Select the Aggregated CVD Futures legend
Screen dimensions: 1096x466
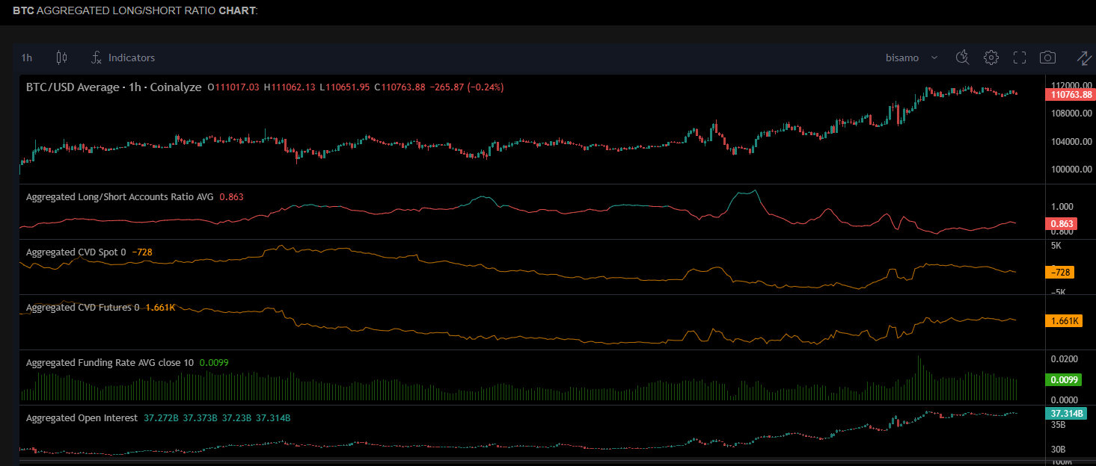(x=82, y=308)
